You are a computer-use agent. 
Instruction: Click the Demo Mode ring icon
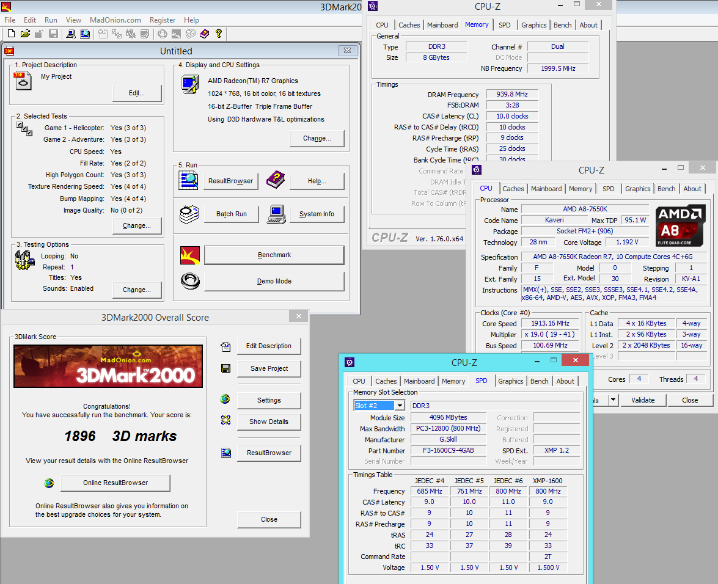click(x=190, y=281)
